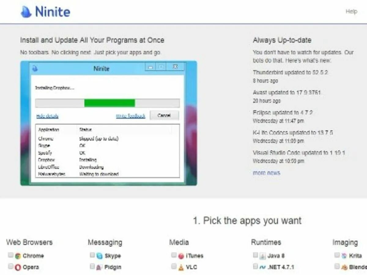The image size is (367, 275).
Task: Click the iTunes app icon
Action: (x=181, y=256)
